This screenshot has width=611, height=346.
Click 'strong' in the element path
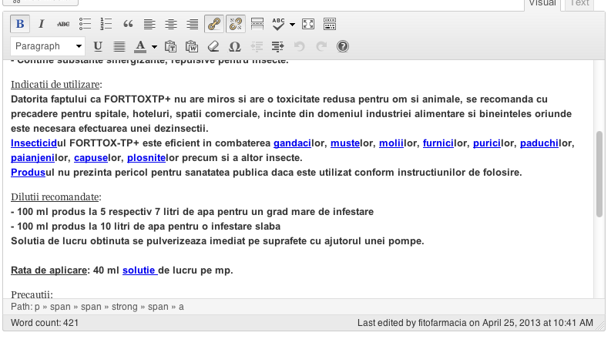[x=125, y=307]
